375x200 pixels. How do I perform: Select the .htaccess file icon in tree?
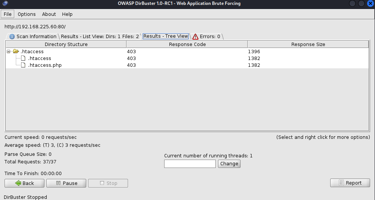[x=23, y=58]
